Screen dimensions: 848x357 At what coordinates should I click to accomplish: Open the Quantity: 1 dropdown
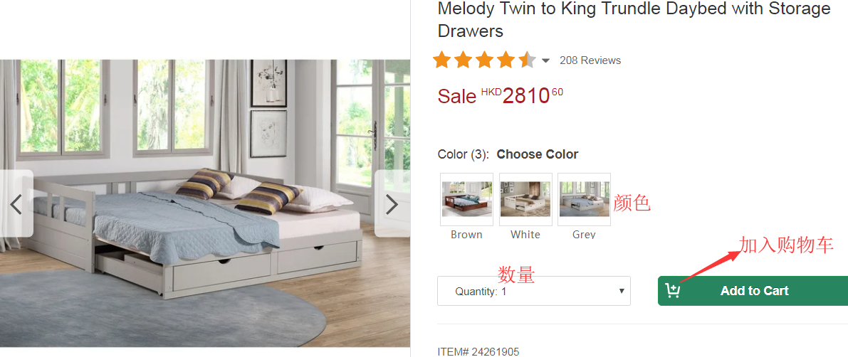(534, 291)
